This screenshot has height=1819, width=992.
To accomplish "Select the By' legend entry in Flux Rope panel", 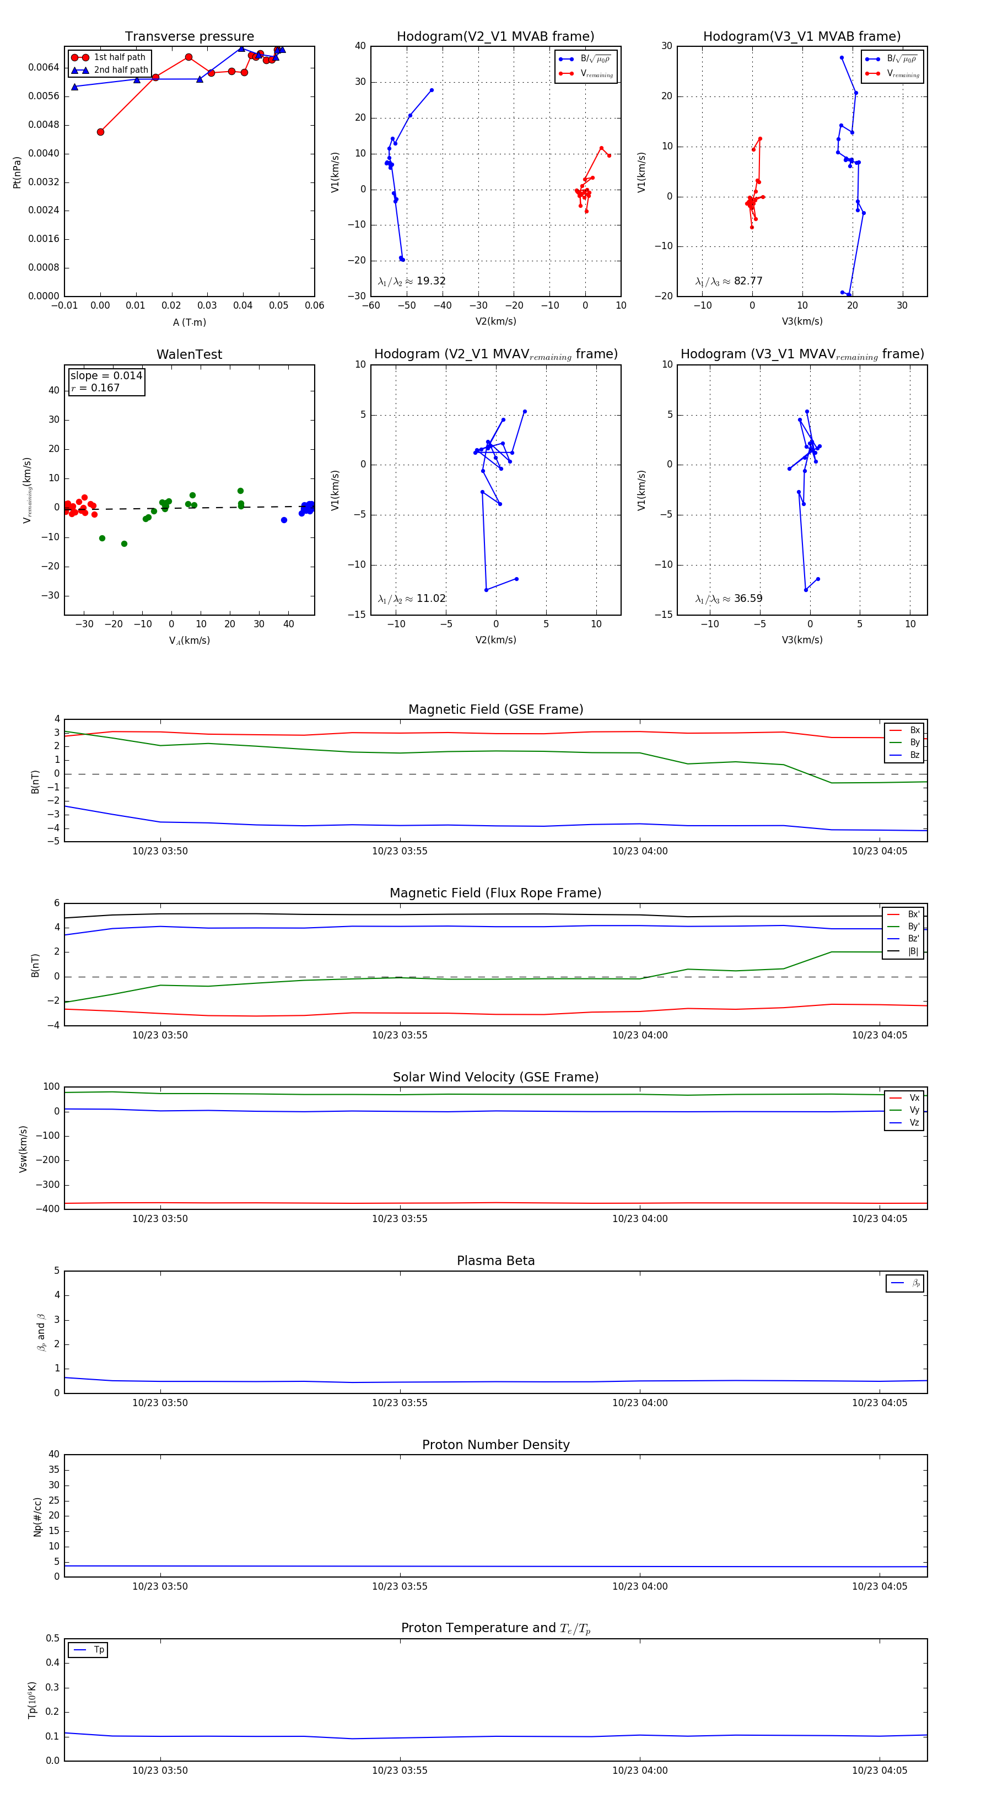I will point(903,927).
